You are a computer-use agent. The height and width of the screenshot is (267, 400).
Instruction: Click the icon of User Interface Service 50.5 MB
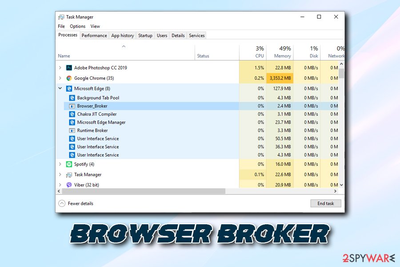point(72,139)
